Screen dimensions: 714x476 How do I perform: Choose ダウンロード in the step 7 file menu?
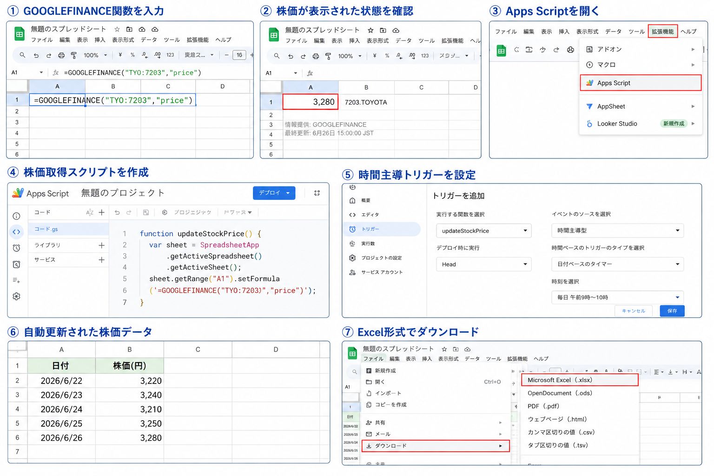click(x=436, y=446)
